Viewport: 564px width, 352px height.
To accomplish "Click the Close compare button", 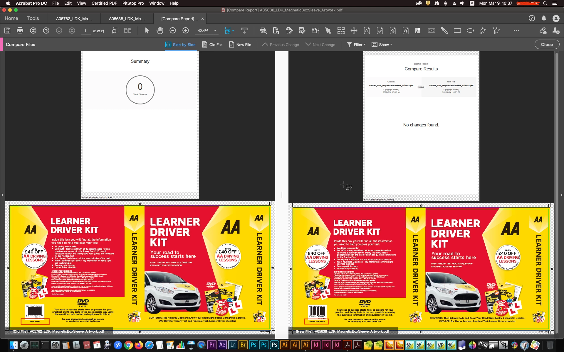I will tap(547, 45).
